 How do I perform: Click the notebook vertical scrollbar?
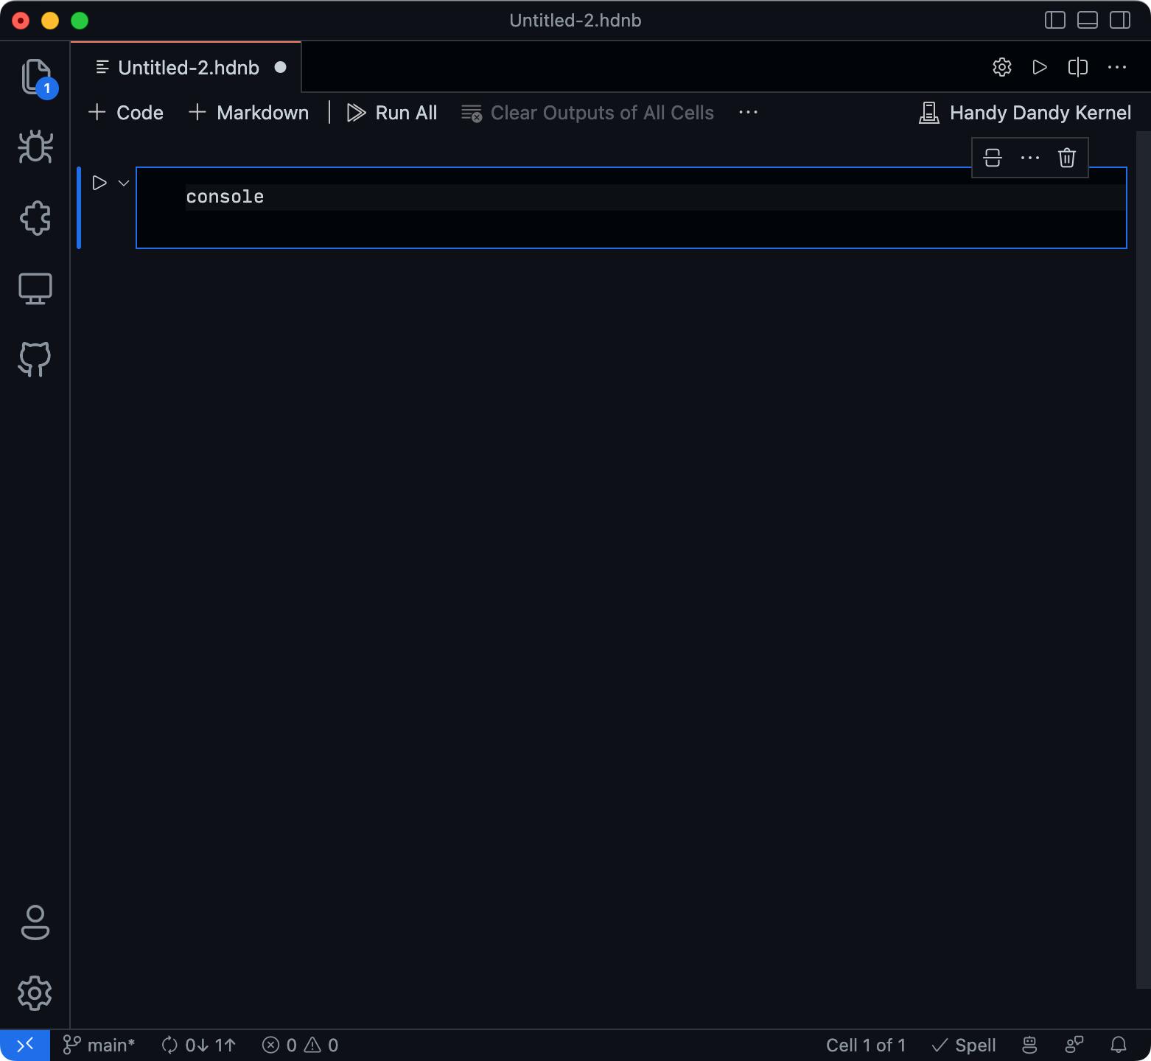pos(1144,560)
